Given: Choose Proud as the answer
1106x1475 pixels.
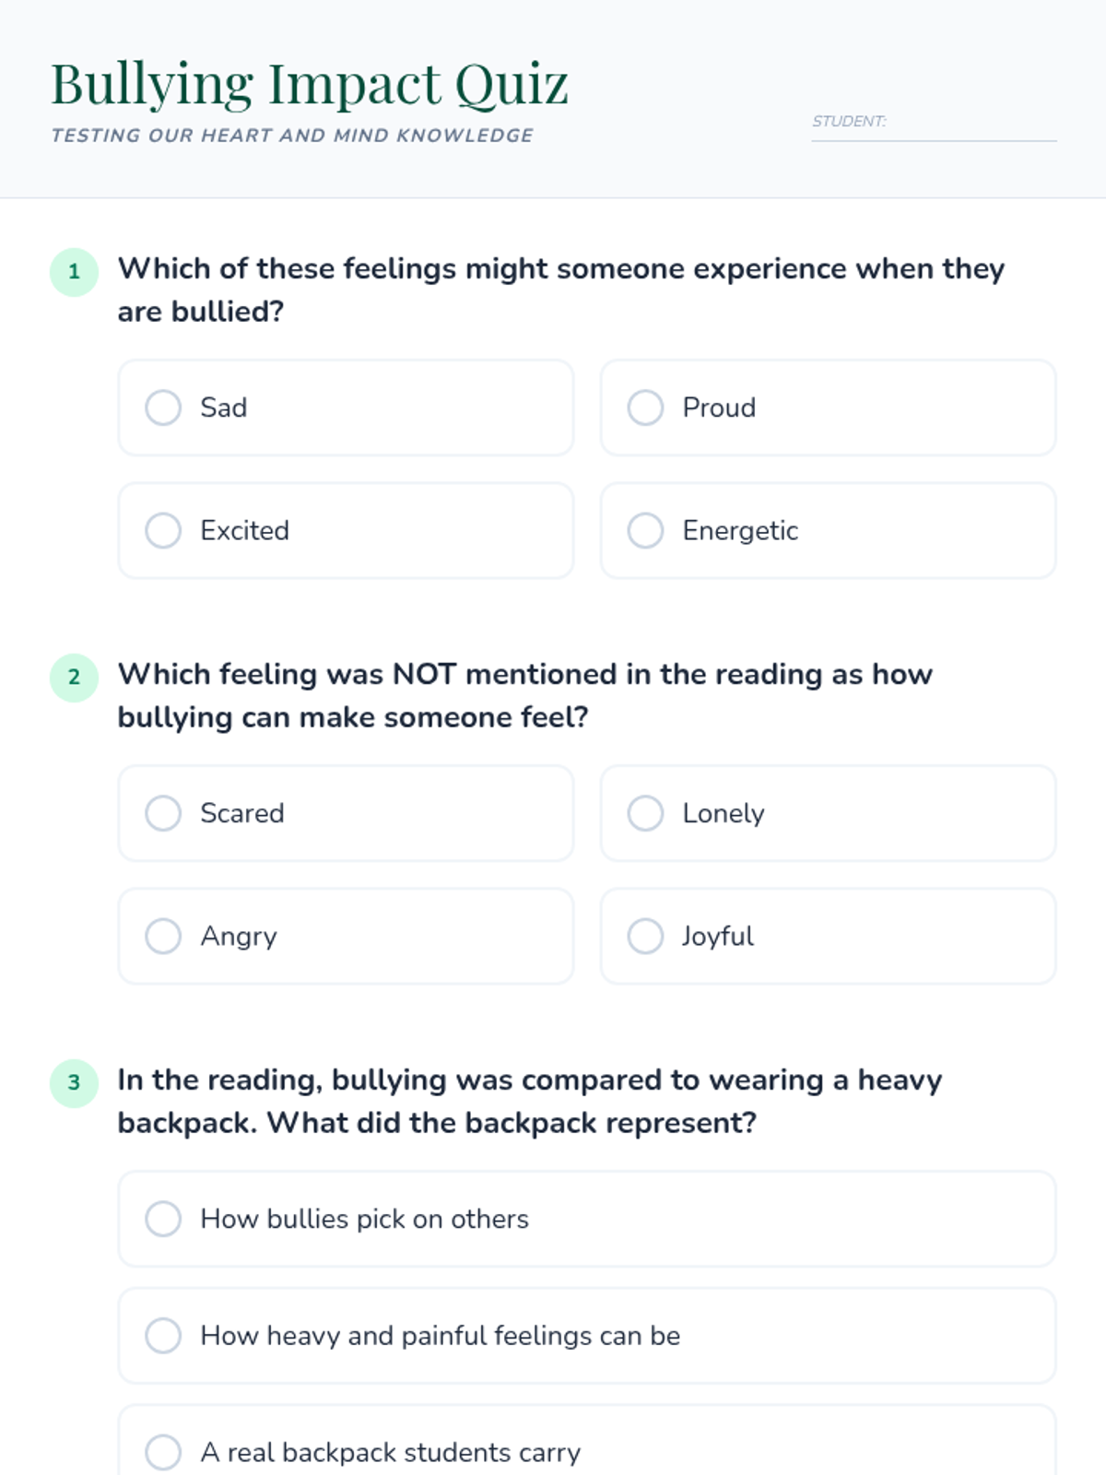Looking at the screenshot, I should 645,407.
